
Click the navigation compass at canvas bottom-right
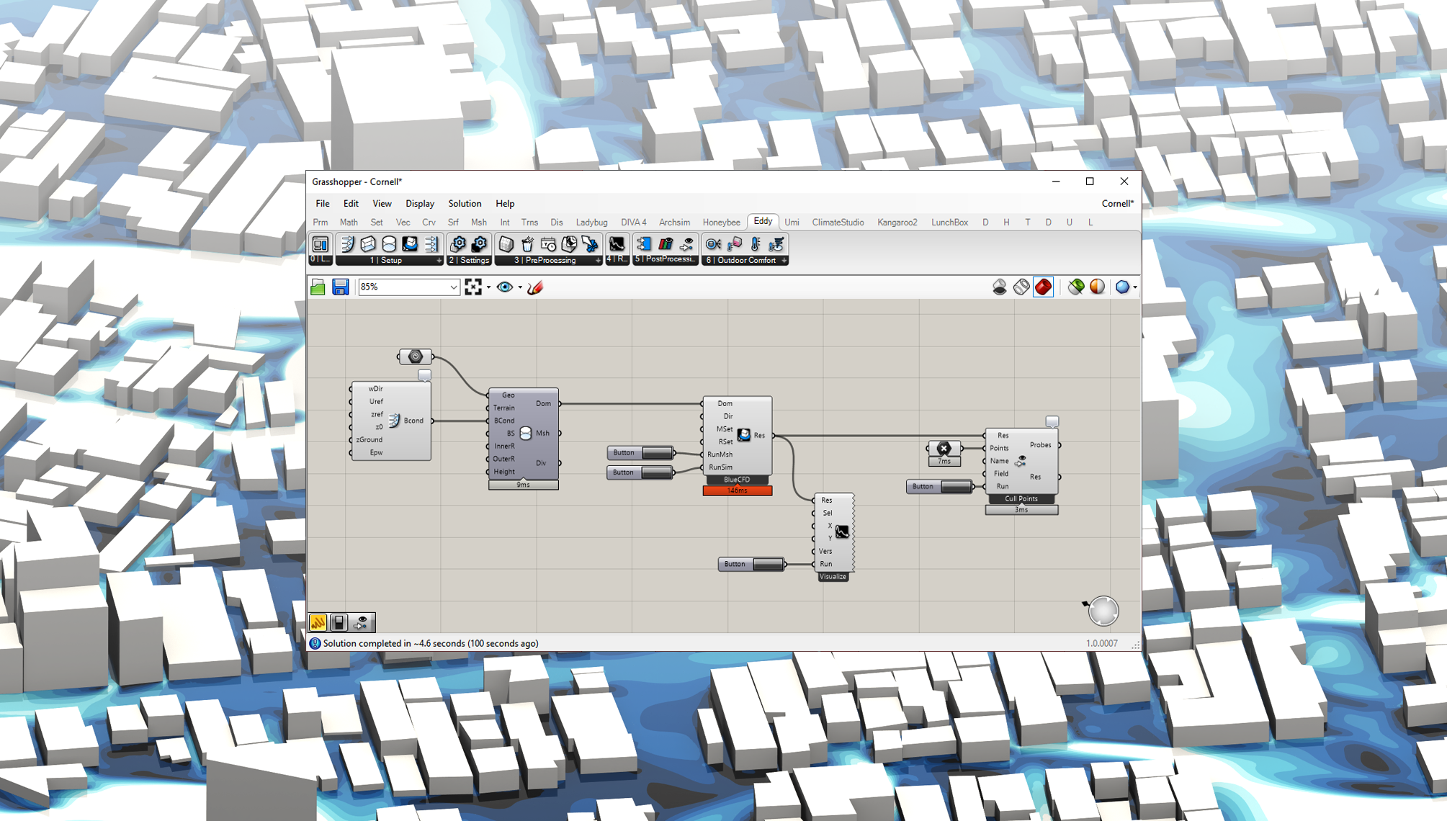click(x=1102, y=610)
